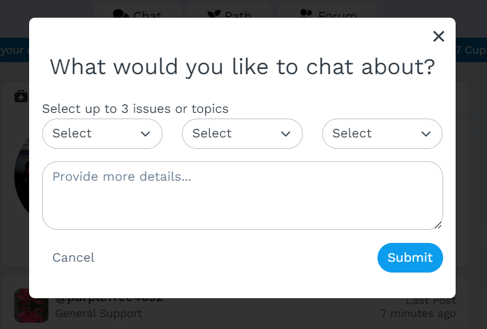
Task: Switch to the Forum tab label
Action: [338, 15]
